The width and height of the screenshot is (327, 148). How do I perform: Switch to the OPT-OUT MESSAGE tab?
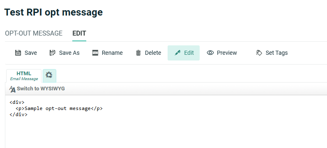(x=34, y=33)
